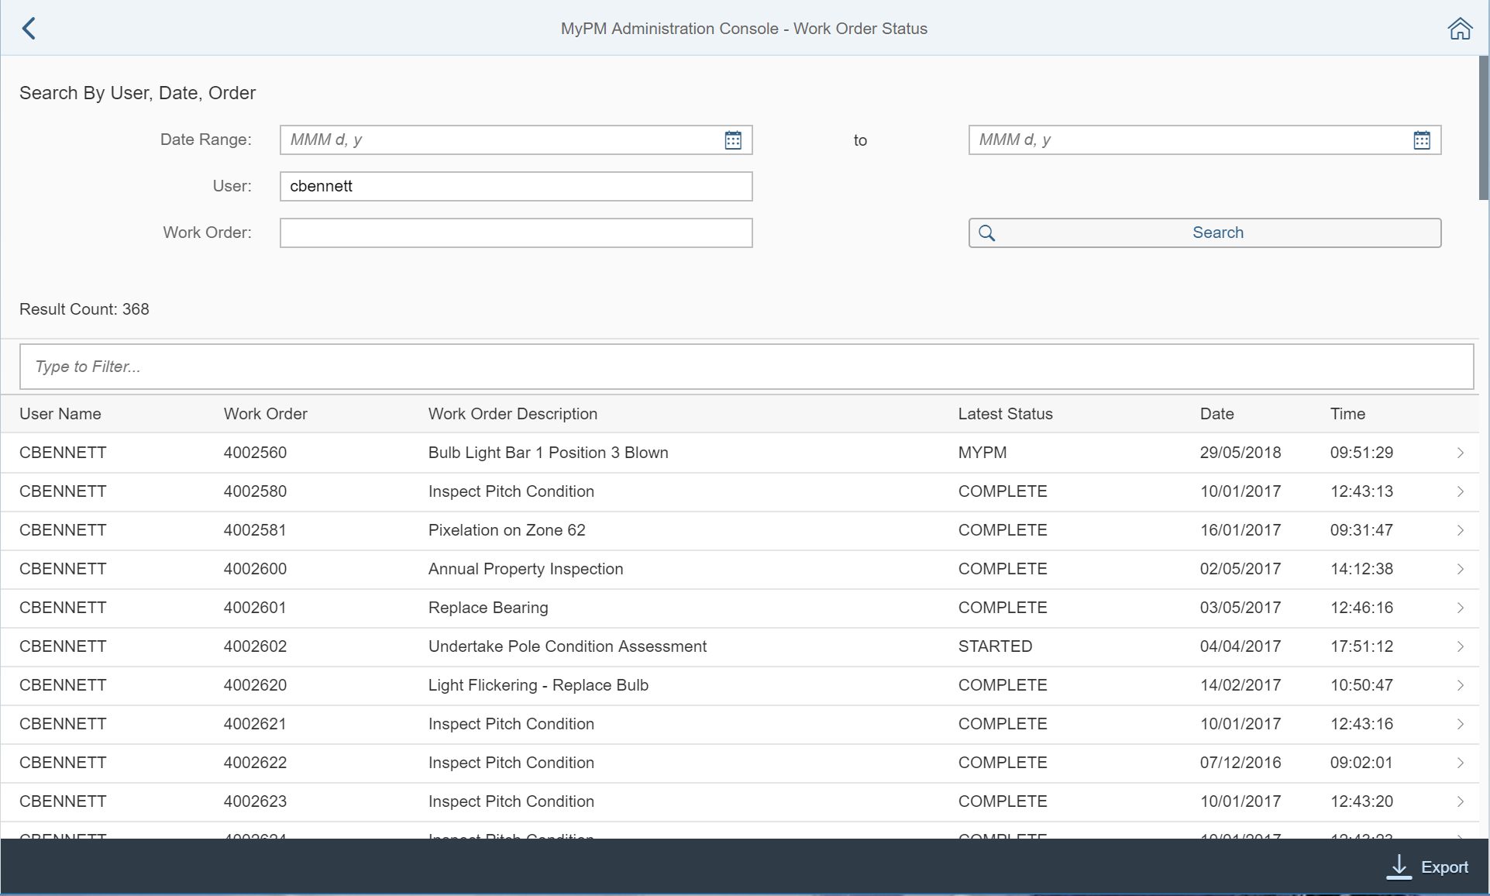Click chevron for Light Flickering - Replace Bulb

[1460, 685]
